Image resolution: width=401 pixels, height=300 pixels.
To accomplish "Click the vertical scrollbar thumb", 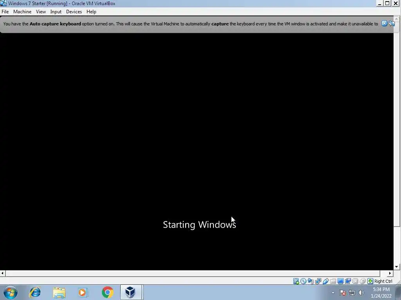I will click(397, 123).
